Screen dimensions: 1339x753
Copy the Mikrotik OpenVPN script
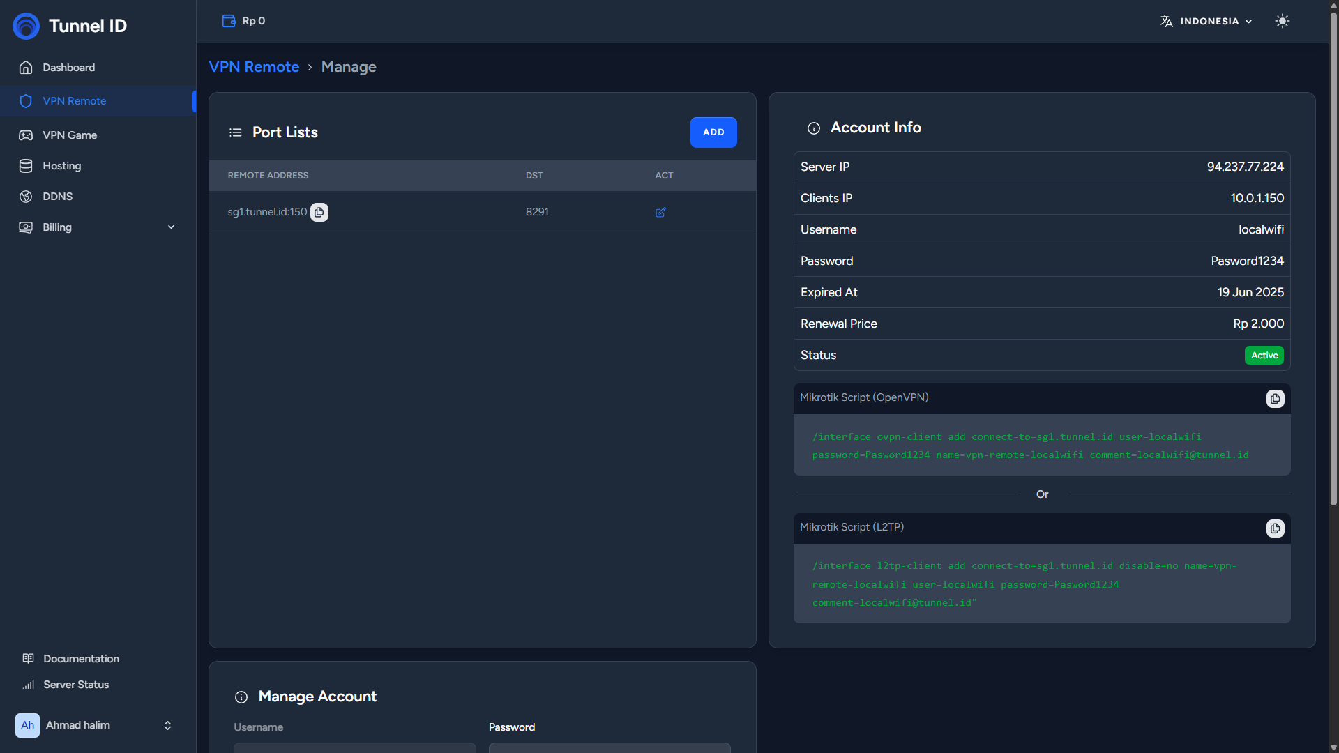point(1275,399)
